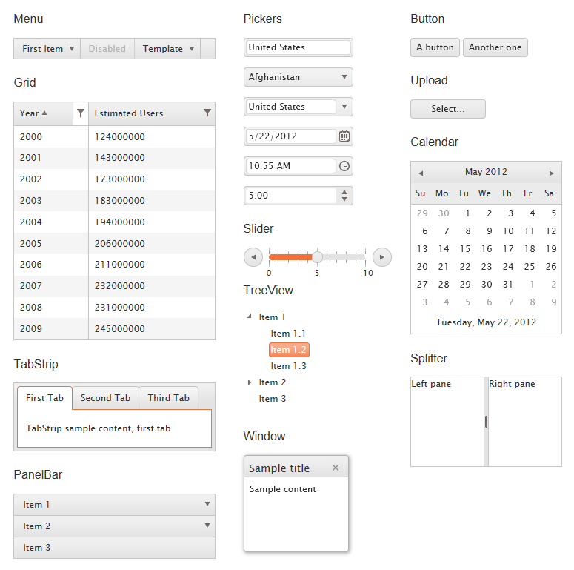Image resolution: width=574 pixels, height=570 pixels.
Task: Click the splitter bar collapse handle
Action: 486,422
